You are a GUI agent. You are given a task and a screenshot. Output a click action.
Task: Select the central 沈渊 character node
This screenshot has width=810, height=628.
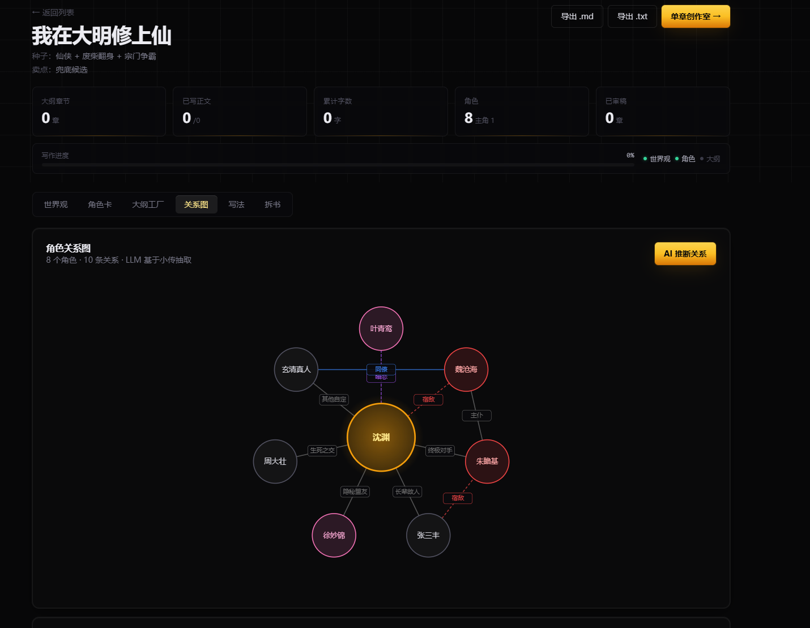point(381,437)
